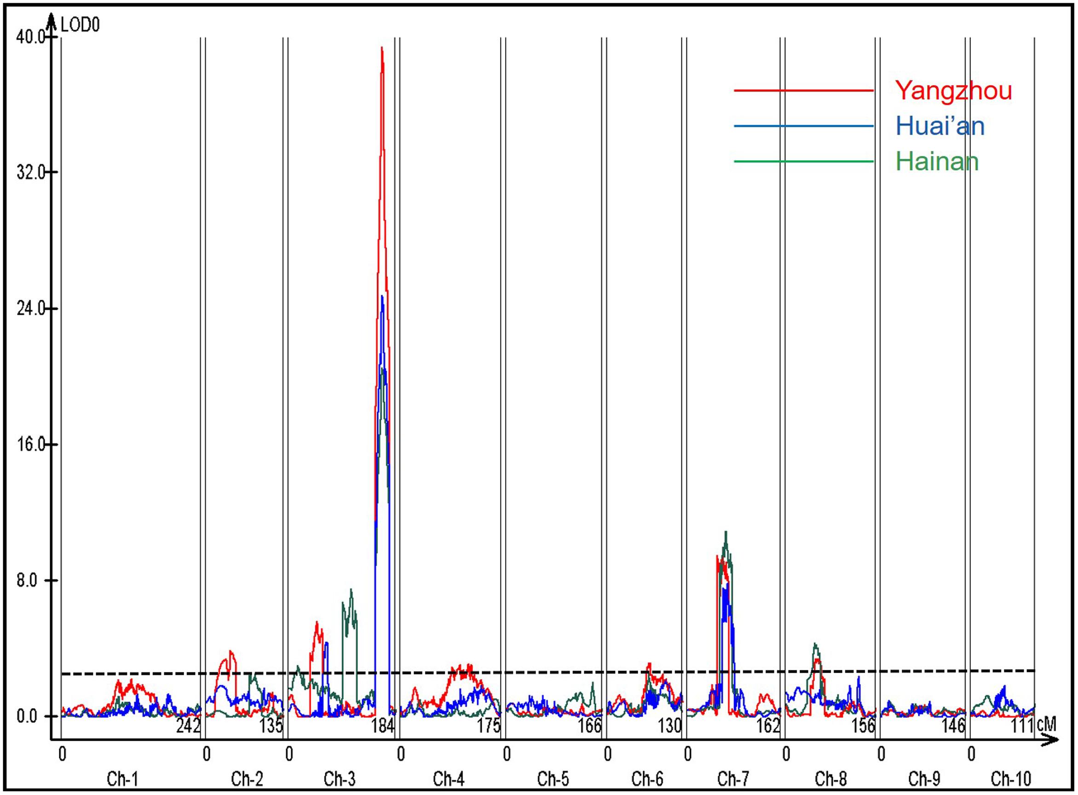Click the Ch-10 chromosome label
Image resolution: width=1078 pixels, height=795 pixels.
(1011, 778)
